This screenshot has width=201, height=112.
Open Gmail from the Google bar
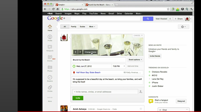click(111, 14)
